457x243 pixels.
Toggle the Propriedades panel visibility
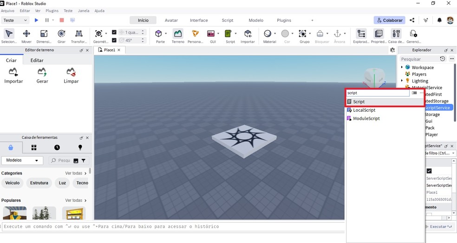tap(379, 36)
